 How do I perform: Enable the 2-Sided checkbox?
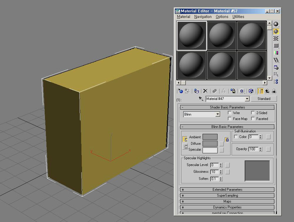pos(253,113)
